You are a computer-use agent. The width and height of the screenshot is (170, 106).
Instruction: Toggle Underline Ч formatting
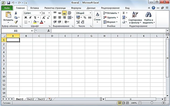(35, 17)
